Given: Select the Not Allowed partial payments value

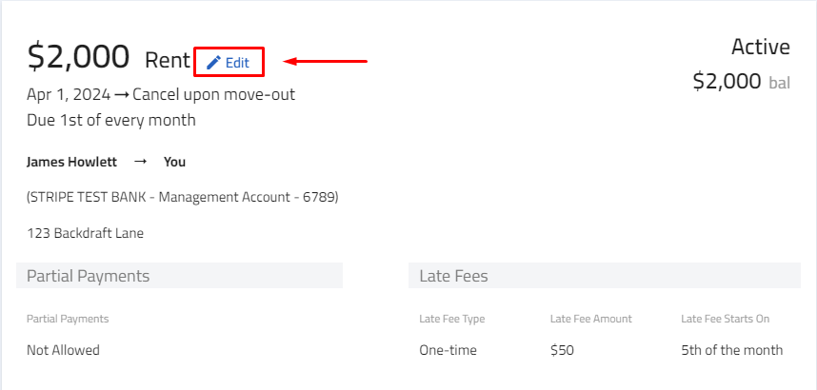Looking at the screenshot, I should 63,350.
